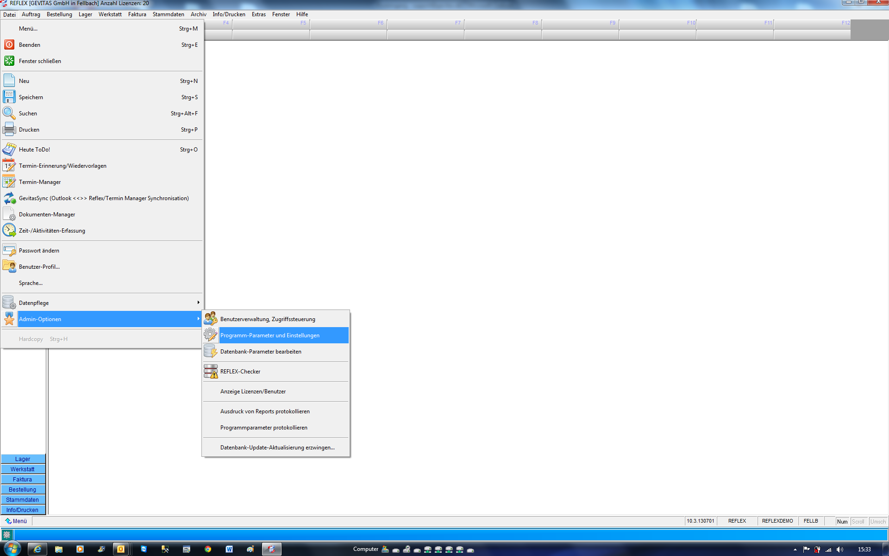Click the Dokumenten-Manager icon

[x=9, y=214]
